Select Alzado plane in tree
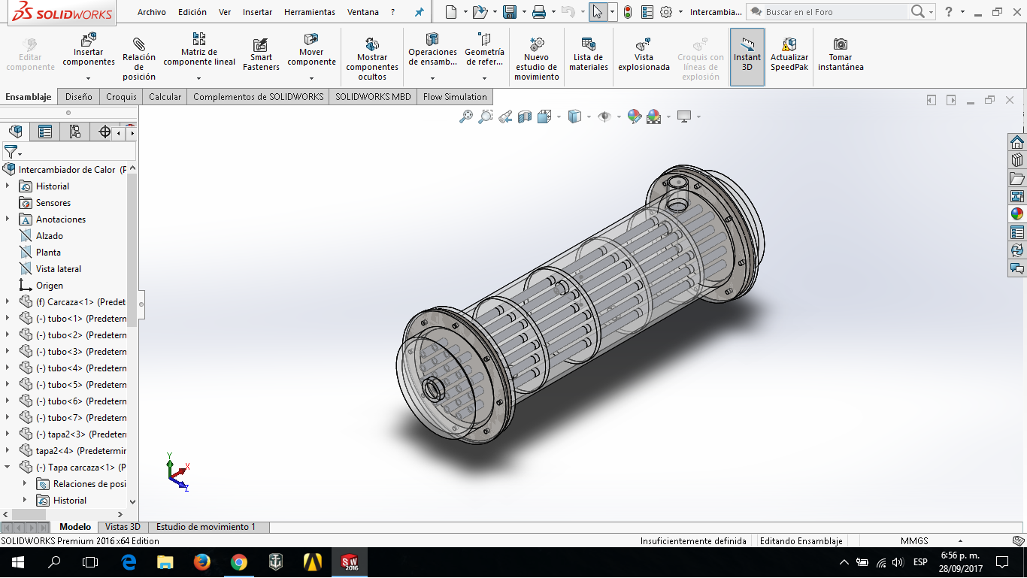 [50, 236]
